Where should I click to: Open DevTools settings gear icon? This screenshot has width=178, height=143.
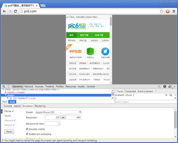click(164, 87)
